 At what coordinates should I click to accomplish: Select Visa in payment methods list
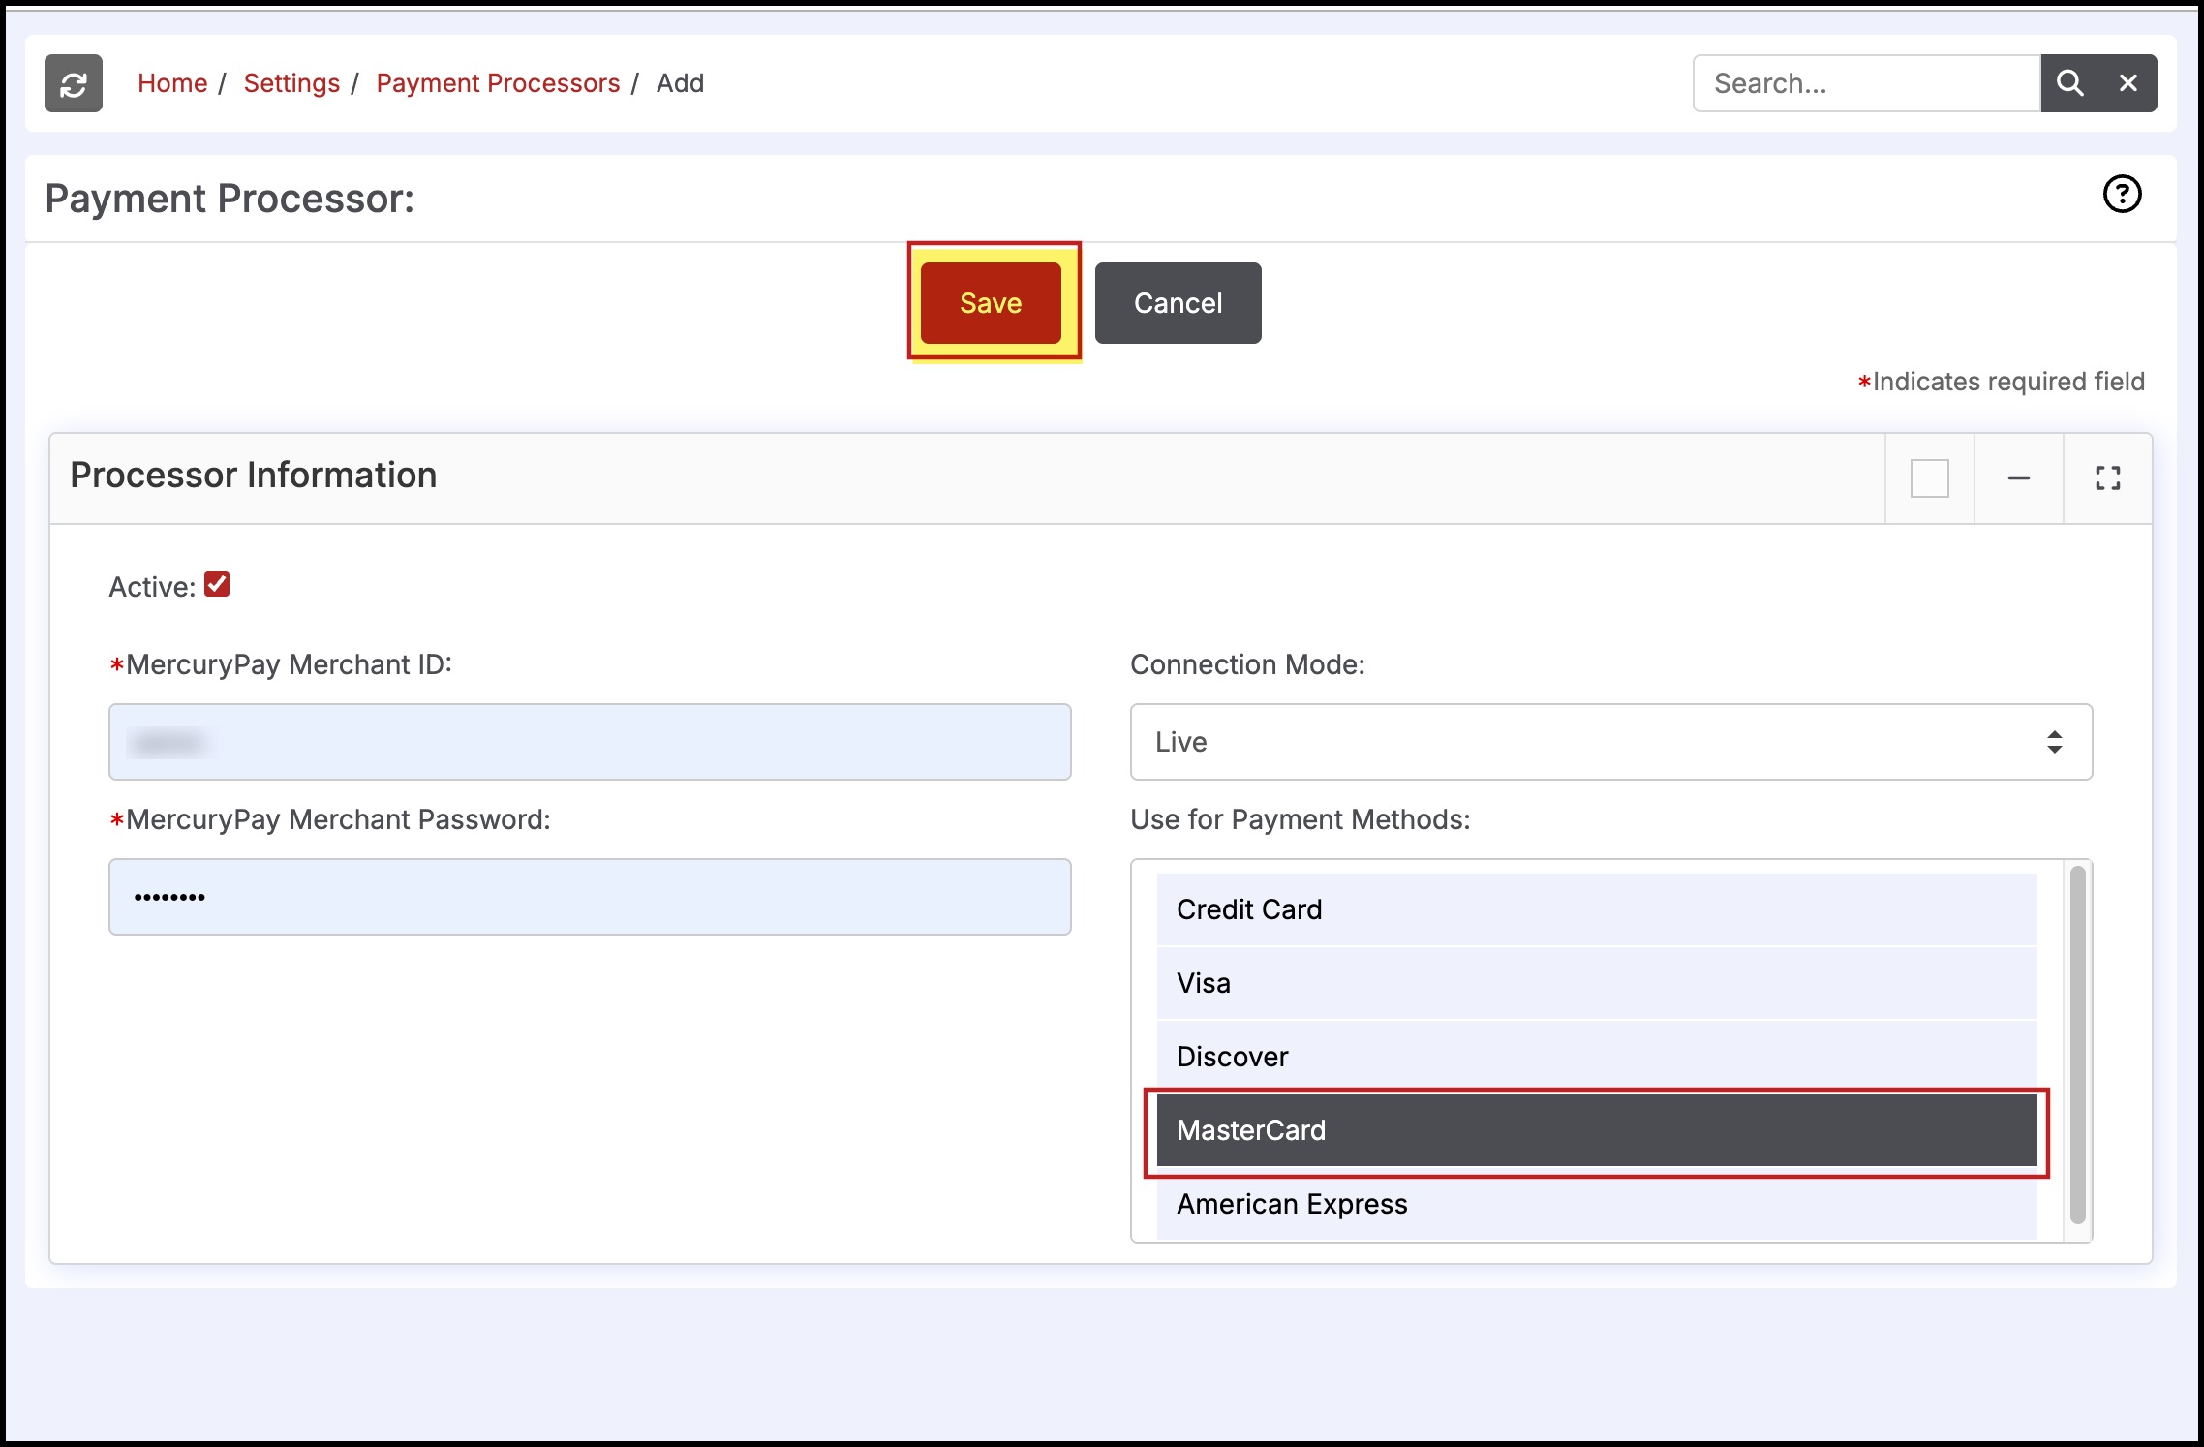point(1596,983)
